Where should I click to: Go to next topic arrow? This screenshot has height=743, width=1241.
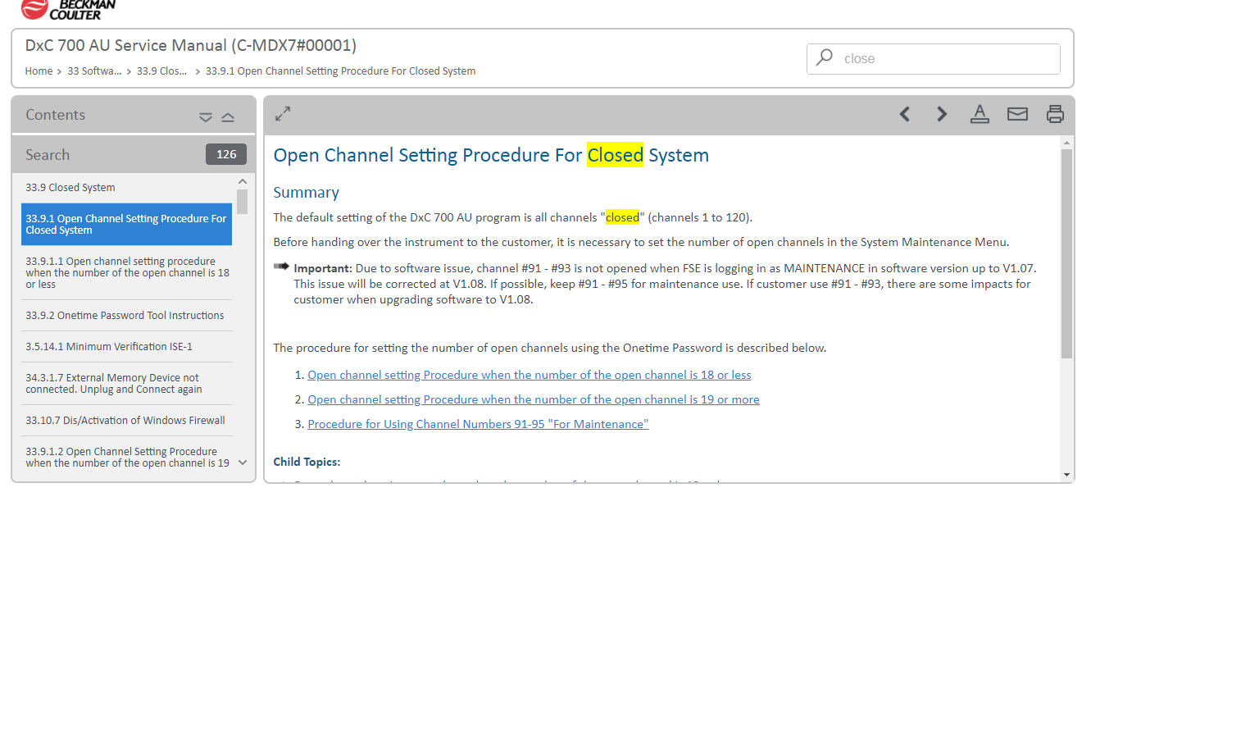pyautogui.click(x=942, y=114)
